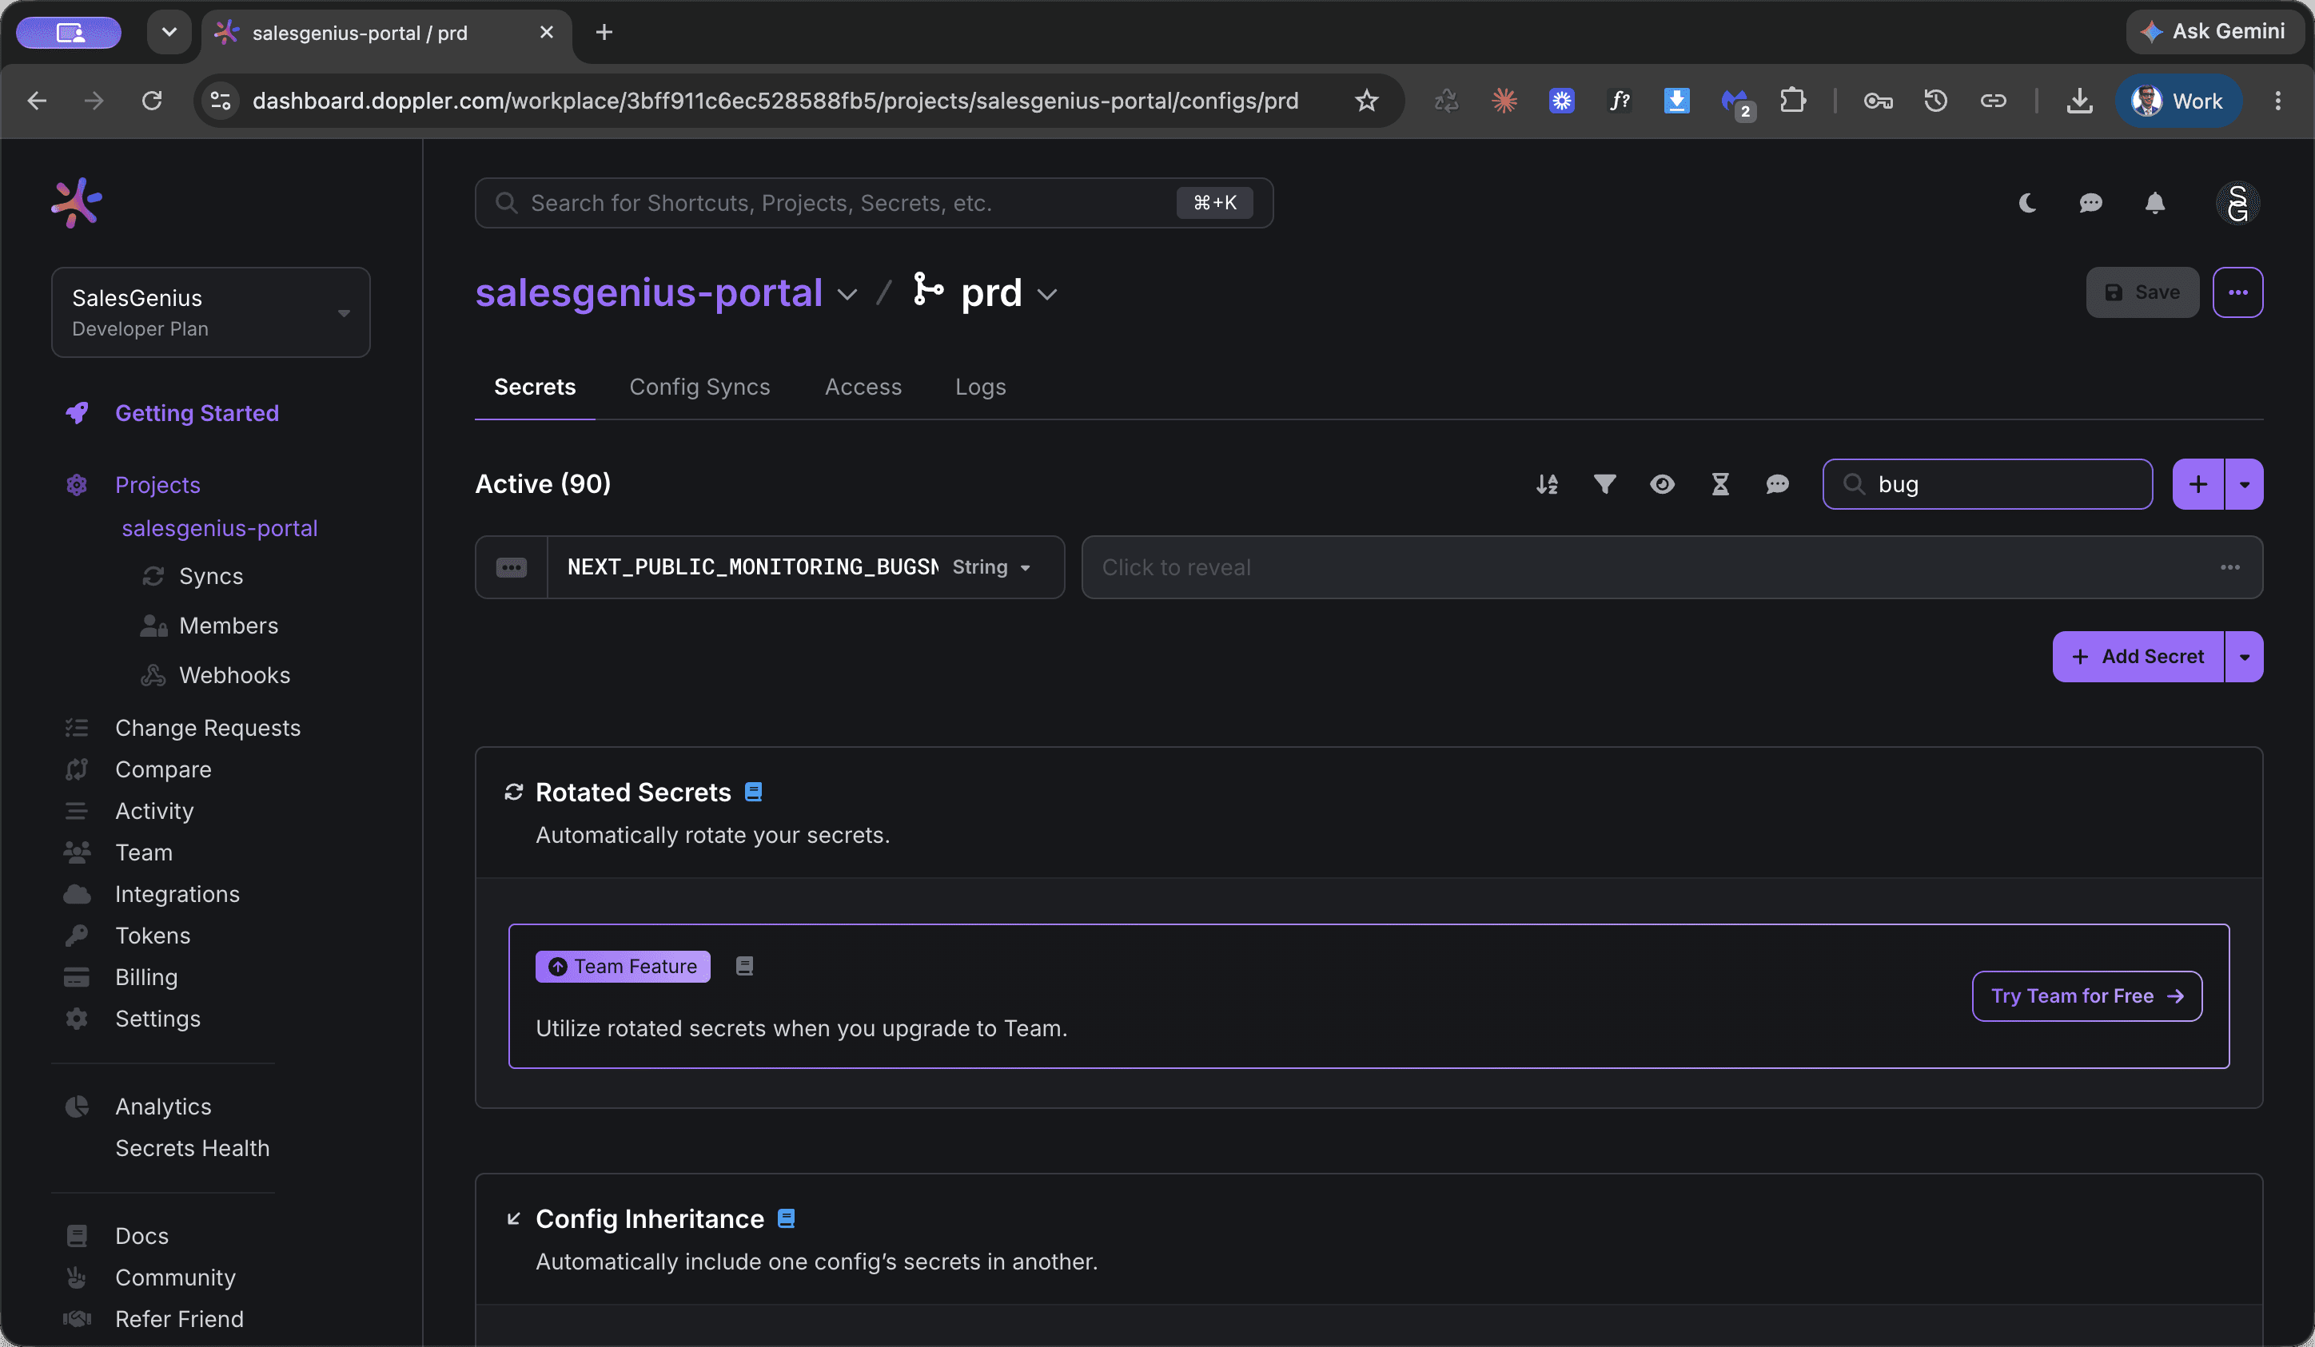
Task: Reload the page in Chrome
Action: 152,100
